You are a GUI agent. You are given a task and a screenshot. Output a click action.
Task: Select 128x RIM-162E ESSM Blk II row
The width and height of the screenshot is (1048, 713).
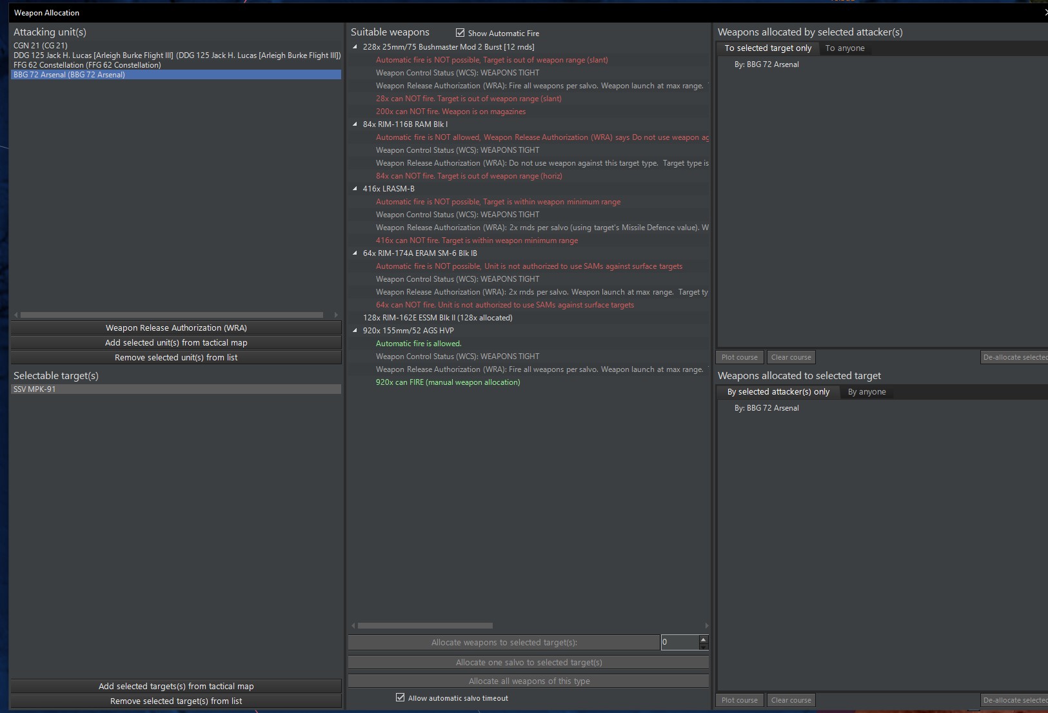point(437,318)
